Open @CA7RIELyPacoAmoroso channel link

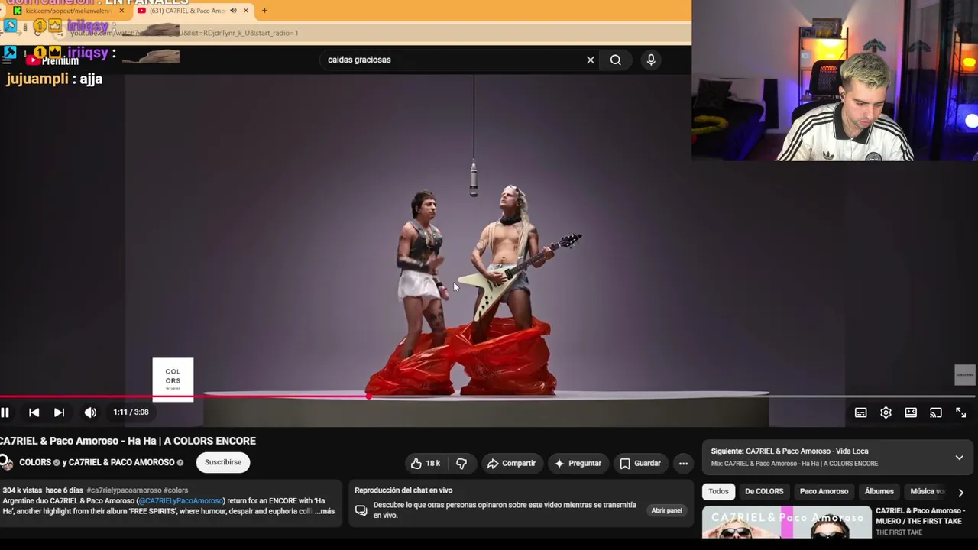180,501
